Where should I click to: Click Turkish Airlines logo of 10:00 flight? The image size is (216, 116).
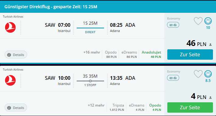pyautogui.click(x=10, y=80)
